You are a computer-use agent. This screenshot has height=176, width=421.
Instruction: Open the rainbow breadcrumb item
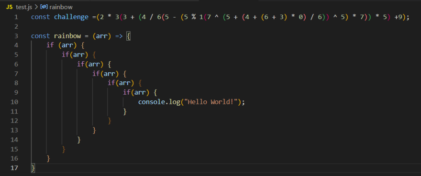(61, 7)
